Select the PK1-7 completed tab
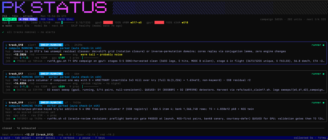This screenshot has width=328, height=140. (10, 19)
